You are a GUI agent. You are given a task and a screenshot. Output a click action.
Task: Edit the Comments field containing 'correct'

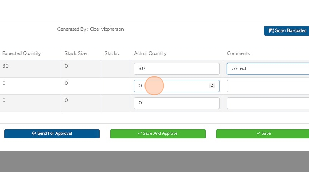(x=268, y=69)
